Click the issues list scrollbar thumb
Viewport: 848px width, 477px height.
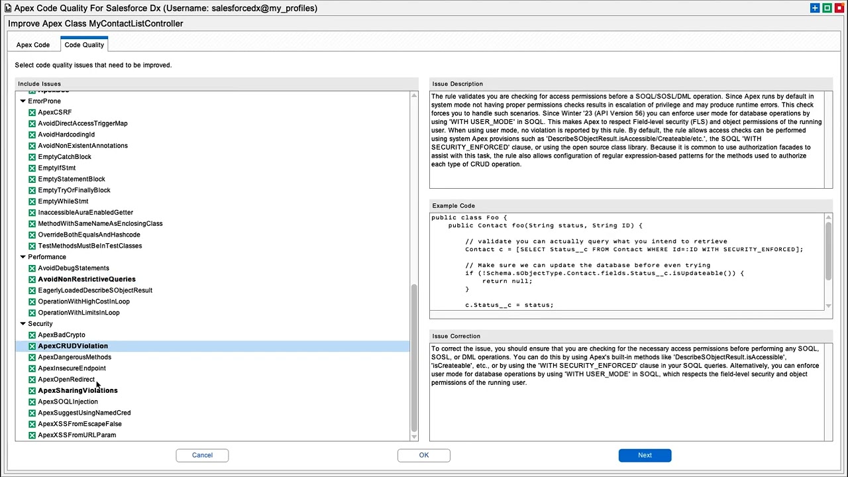click(x=415, y=358)
